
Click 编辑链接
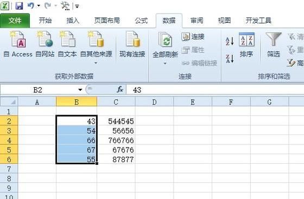[x=199, y=63]
